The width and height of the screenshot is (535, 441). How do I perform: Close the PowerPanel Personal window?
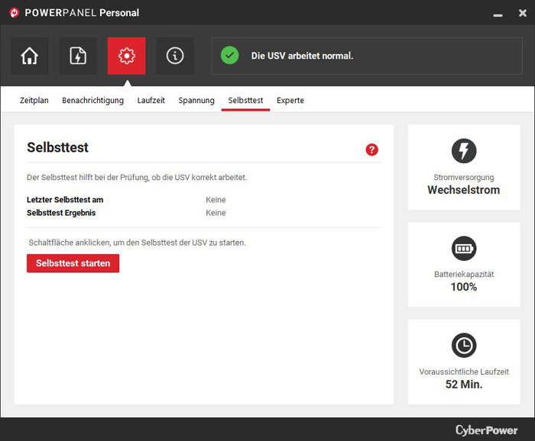[522, 13]
